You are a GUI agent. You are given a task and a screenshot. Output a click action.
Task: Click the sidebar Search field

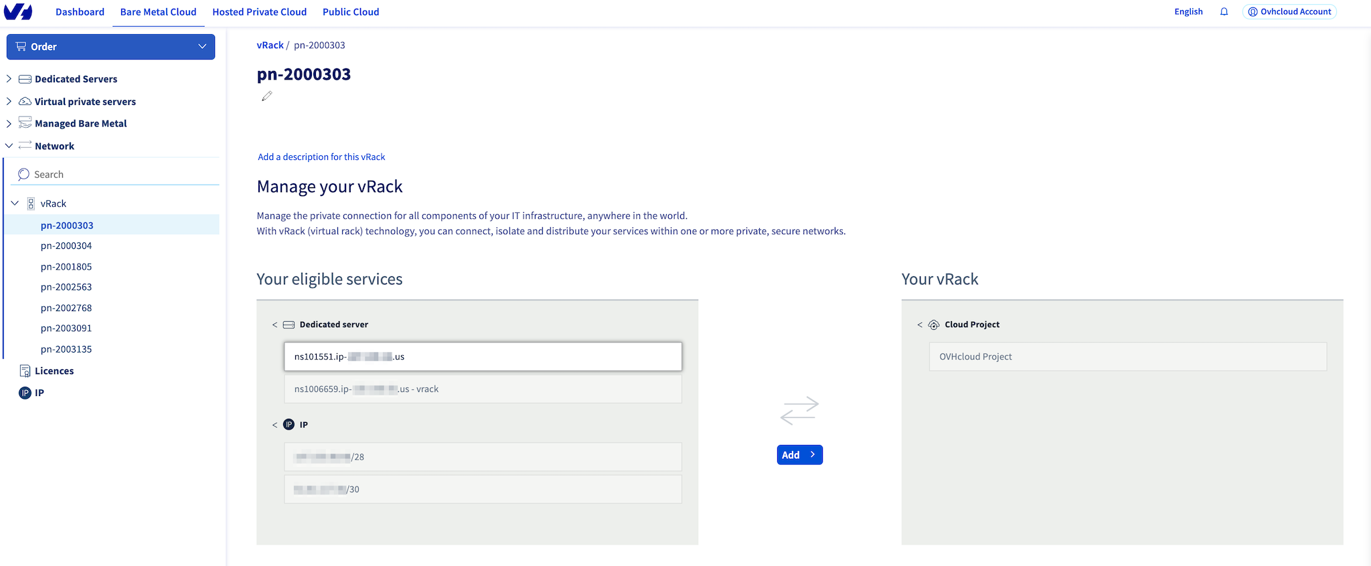[115, 175]
